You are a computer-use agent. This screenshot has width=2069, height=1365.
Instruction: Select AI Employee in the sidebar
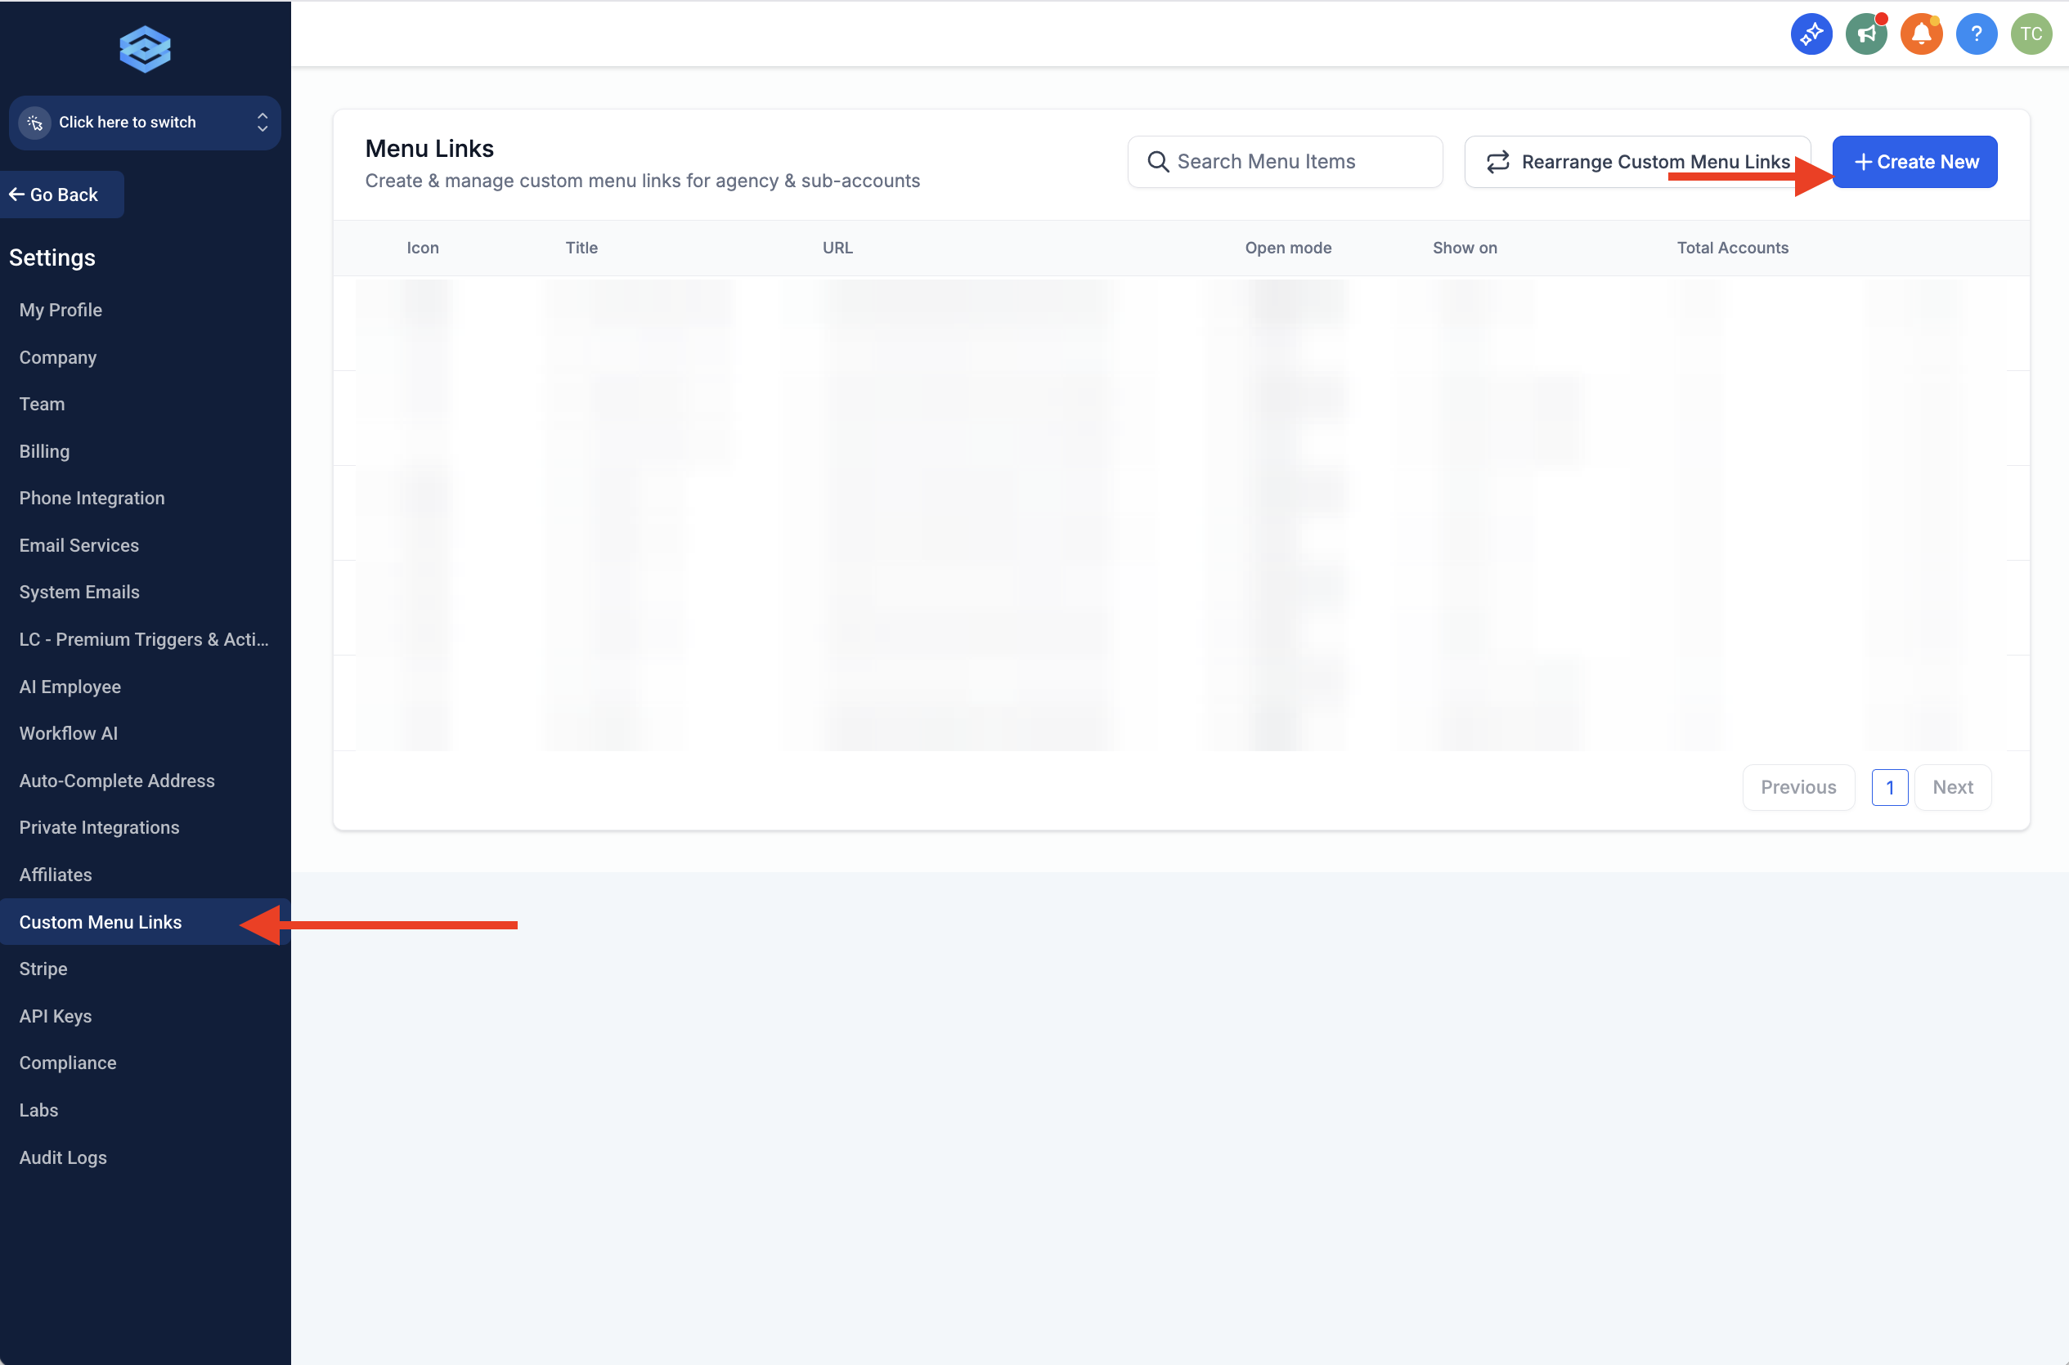70,686
